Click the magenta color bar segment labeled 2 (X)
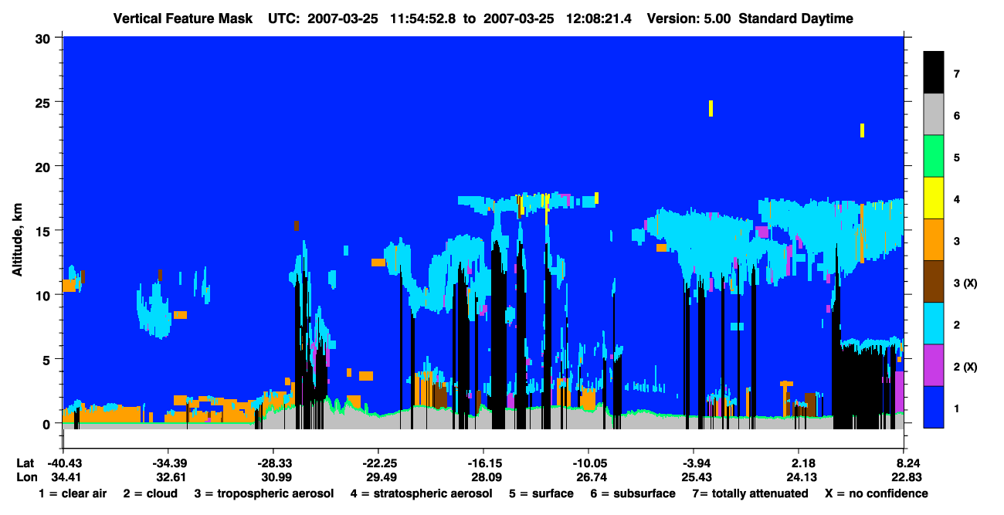This screenshot has width=1004, height=515. (934, 365)
